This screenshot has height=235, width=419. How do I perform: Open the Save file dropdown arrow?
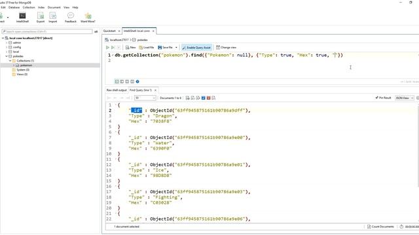[176, 48]
